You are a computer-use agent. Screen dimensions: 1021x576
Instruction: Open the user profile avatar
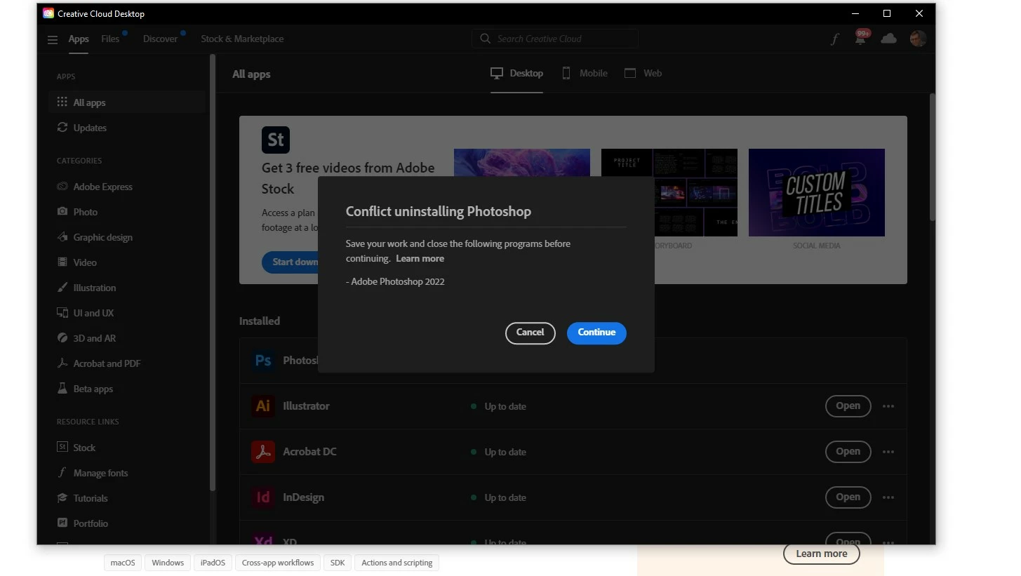click(x=918, y=39)
